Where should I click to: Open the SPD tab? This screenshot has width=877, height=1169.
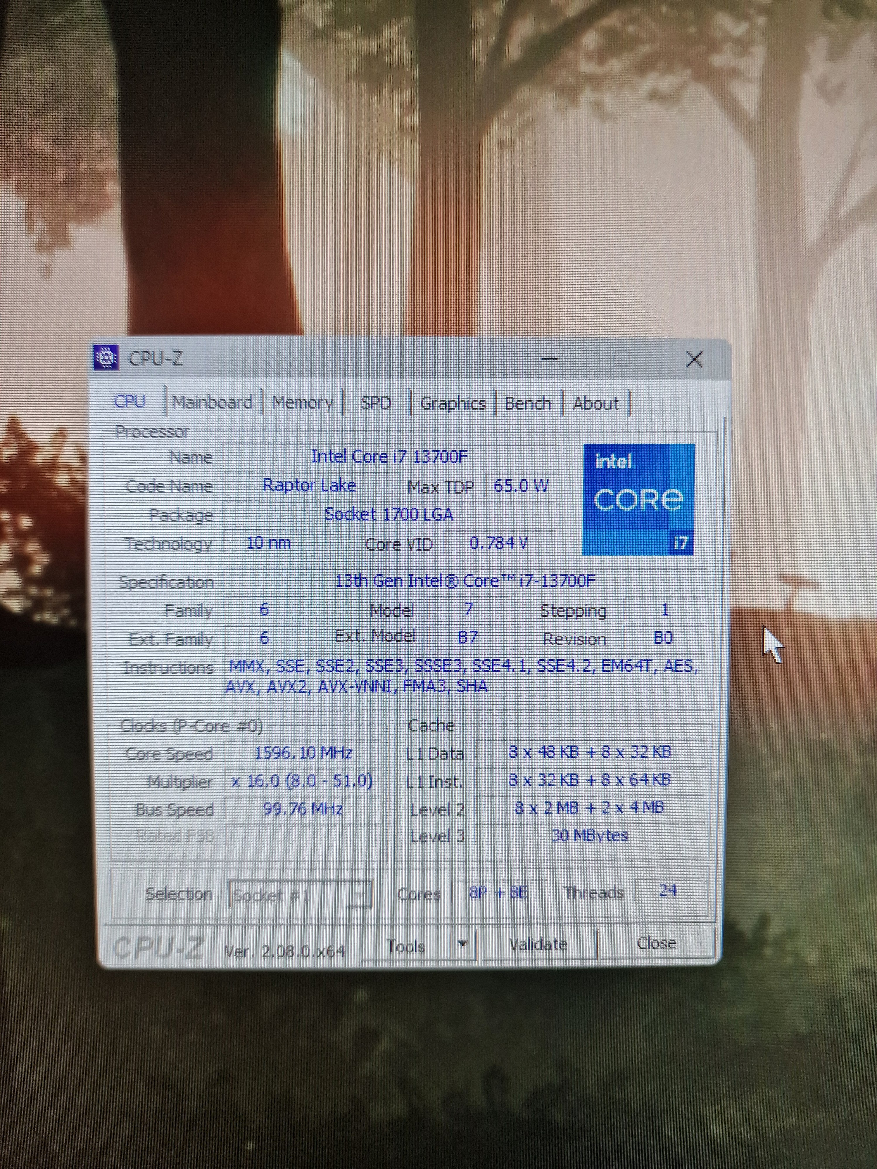coord(375,403)
